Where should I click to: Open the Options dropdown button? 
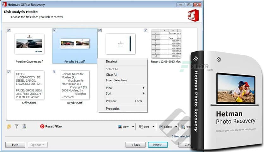38,145
